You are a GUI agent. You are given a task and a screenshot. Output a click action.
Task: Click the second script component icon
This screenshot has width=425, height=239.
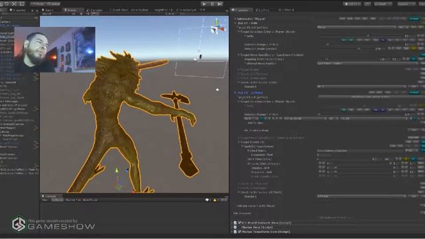[235, 227]
